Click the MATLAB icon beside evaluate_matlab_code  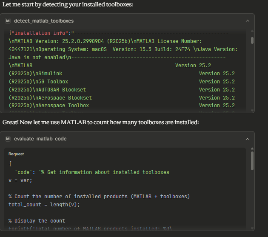8,139
